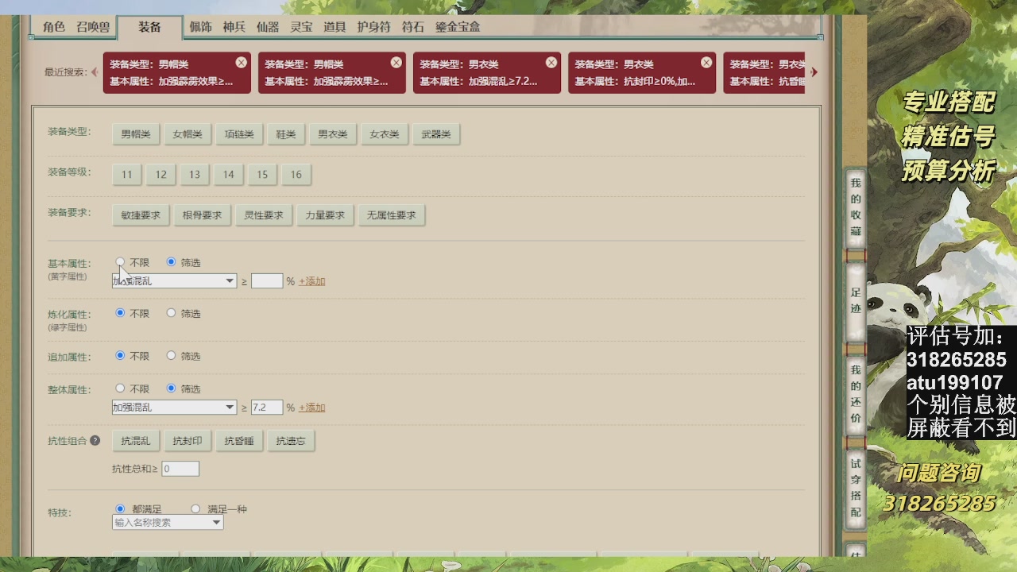Select equipment type 项链类
This screenshot has height=572, width=1017.
point(239,134)
